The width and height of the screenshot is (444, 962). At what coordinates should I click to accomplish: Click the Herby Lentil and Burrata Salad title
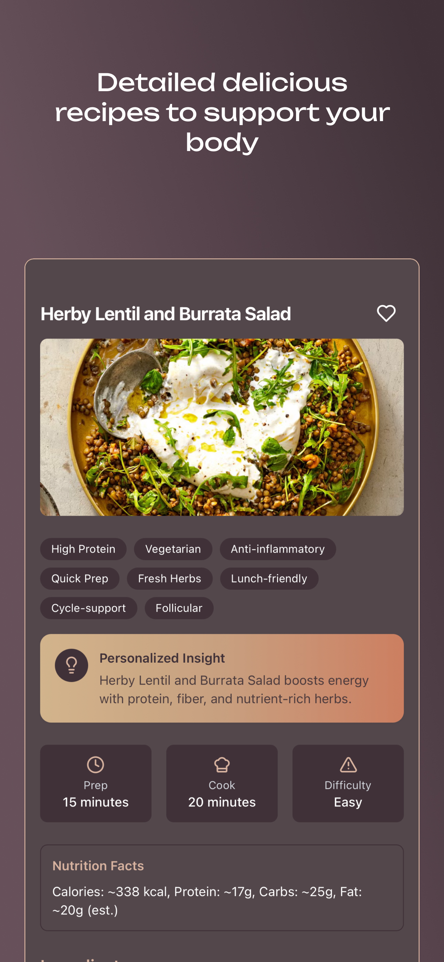point(166,314)
